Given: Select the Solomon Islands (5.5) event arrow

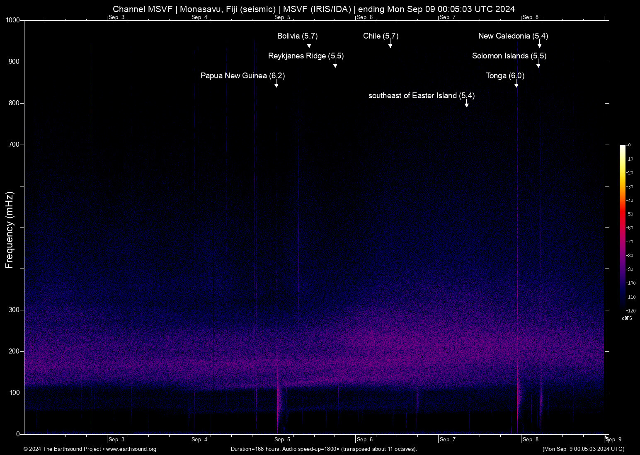Looking at the screenshot, I should (538, 65).
